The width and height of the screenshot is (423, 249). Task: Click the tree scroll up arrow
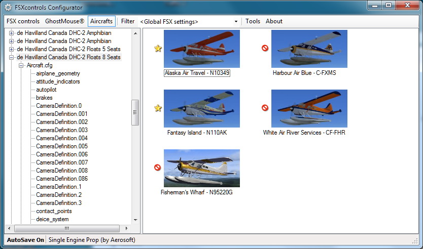[135, 33]
